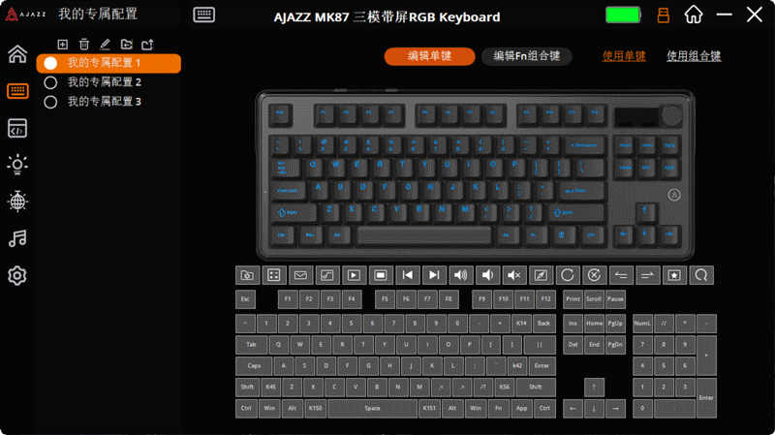
Task: Click the keyboard preview image
Action: 475,175
